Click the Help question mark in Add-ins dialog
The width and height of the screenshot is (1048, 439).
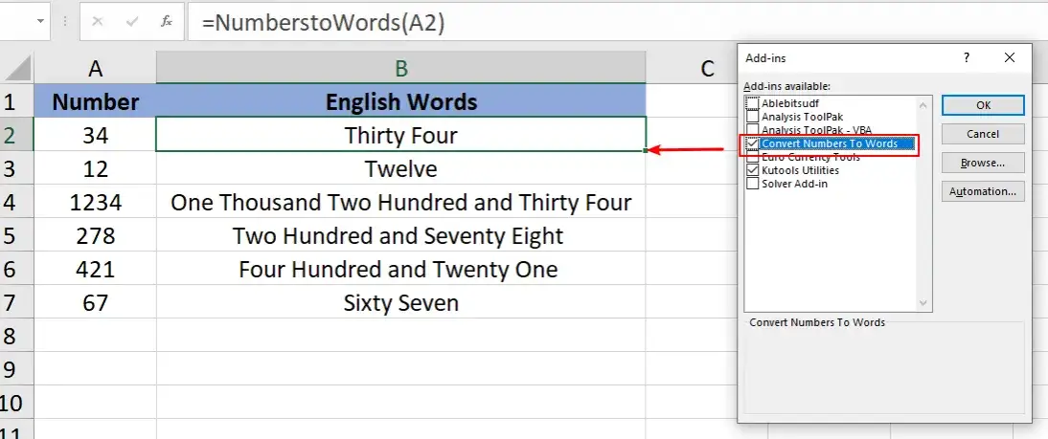point(965,58)
